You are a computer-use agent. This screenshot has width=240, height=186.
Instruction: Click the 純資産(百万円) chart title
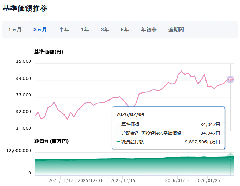(x=51, y=141)
